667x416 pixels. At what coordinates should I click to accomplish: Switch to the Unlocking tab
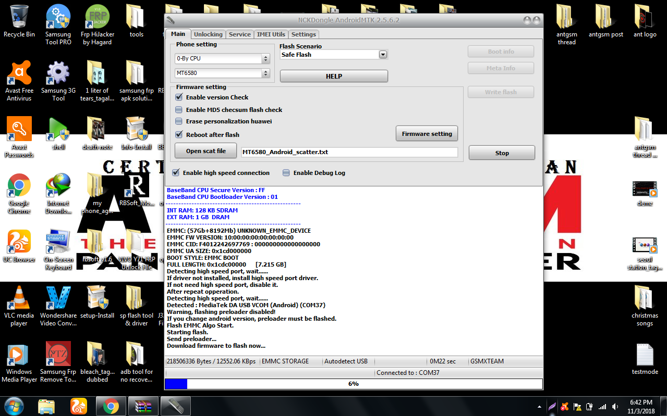pyautogui.click(x=208, y=34)
